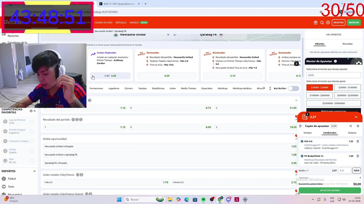Click the INGRESAR button
364x204 pixels.
(x=354, y=23)
